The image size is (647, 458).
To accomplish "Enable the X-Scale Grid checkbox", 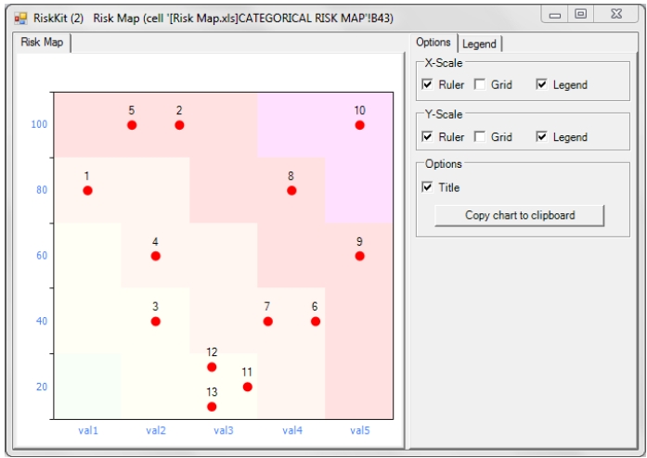I will [x=480, y=84].
